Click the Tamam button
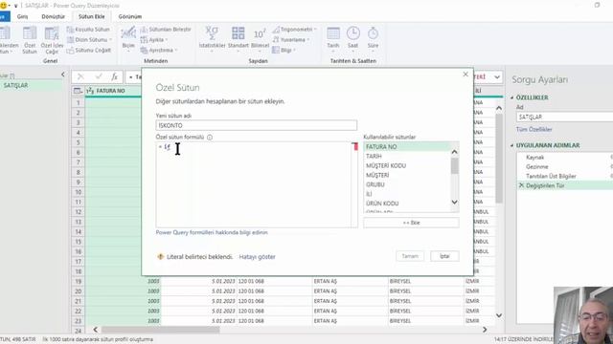This screenshot has width=613, height=344. click(410, 256)
